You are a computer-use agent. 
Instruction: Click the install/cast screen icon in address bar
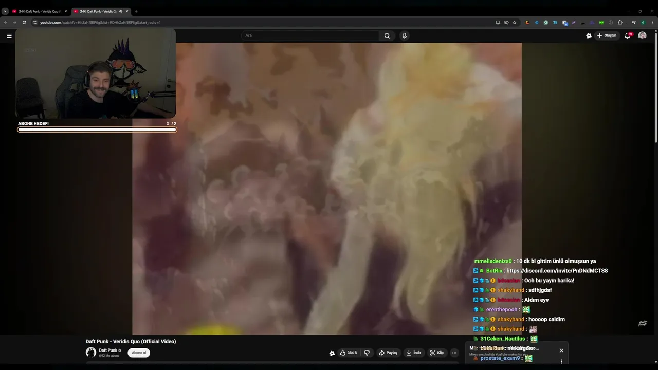coord(498,22)
